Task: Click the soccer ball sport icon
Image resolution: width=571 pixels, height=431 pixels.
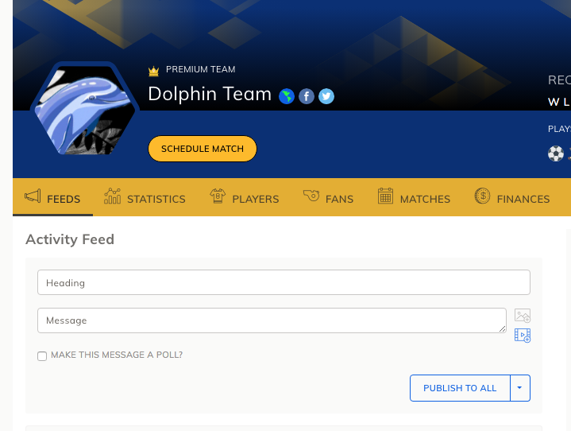Action: pos(556,153)
